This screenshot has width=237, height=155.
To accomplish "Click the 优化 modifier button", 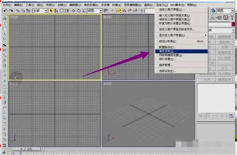I will 225,68.
